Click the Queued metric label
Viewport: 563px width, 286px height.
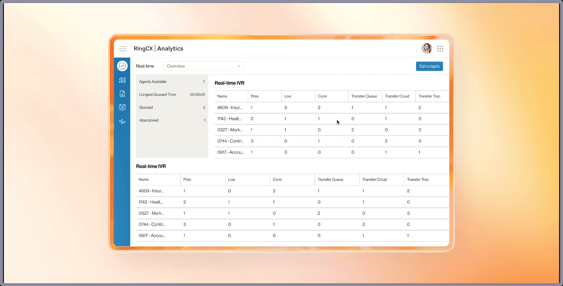coord(146,107)
